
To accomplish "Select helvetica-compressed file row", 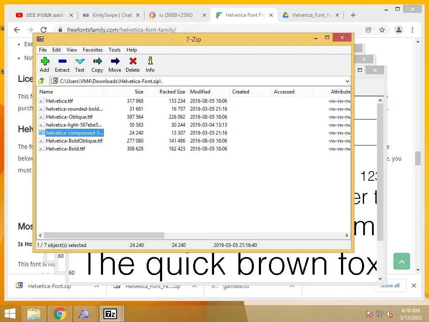I will 194,132.
